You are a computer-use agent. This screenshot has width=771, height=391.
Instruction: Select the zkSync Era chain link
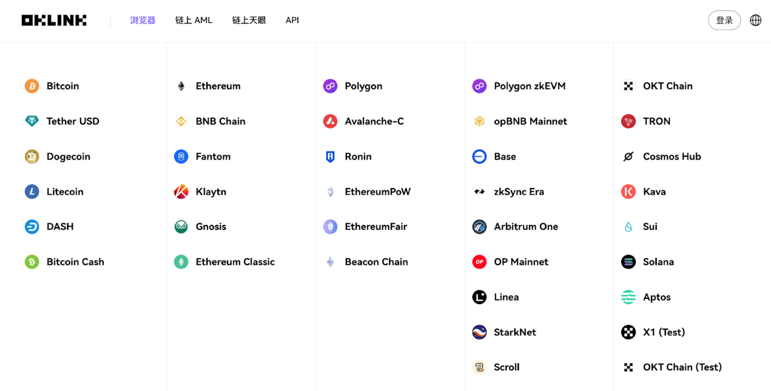tap(519, 192)
